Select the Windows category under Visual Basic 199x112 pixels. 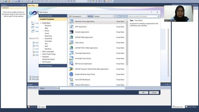(x=48, y=26)
